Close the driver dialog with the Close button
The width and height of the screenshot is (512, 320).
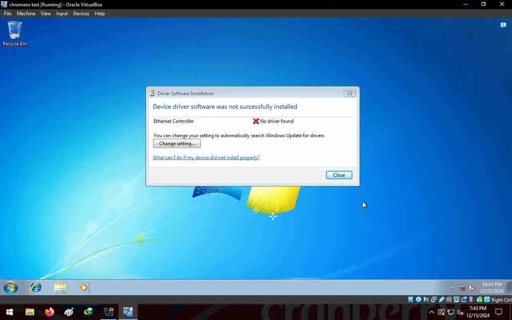339,175
